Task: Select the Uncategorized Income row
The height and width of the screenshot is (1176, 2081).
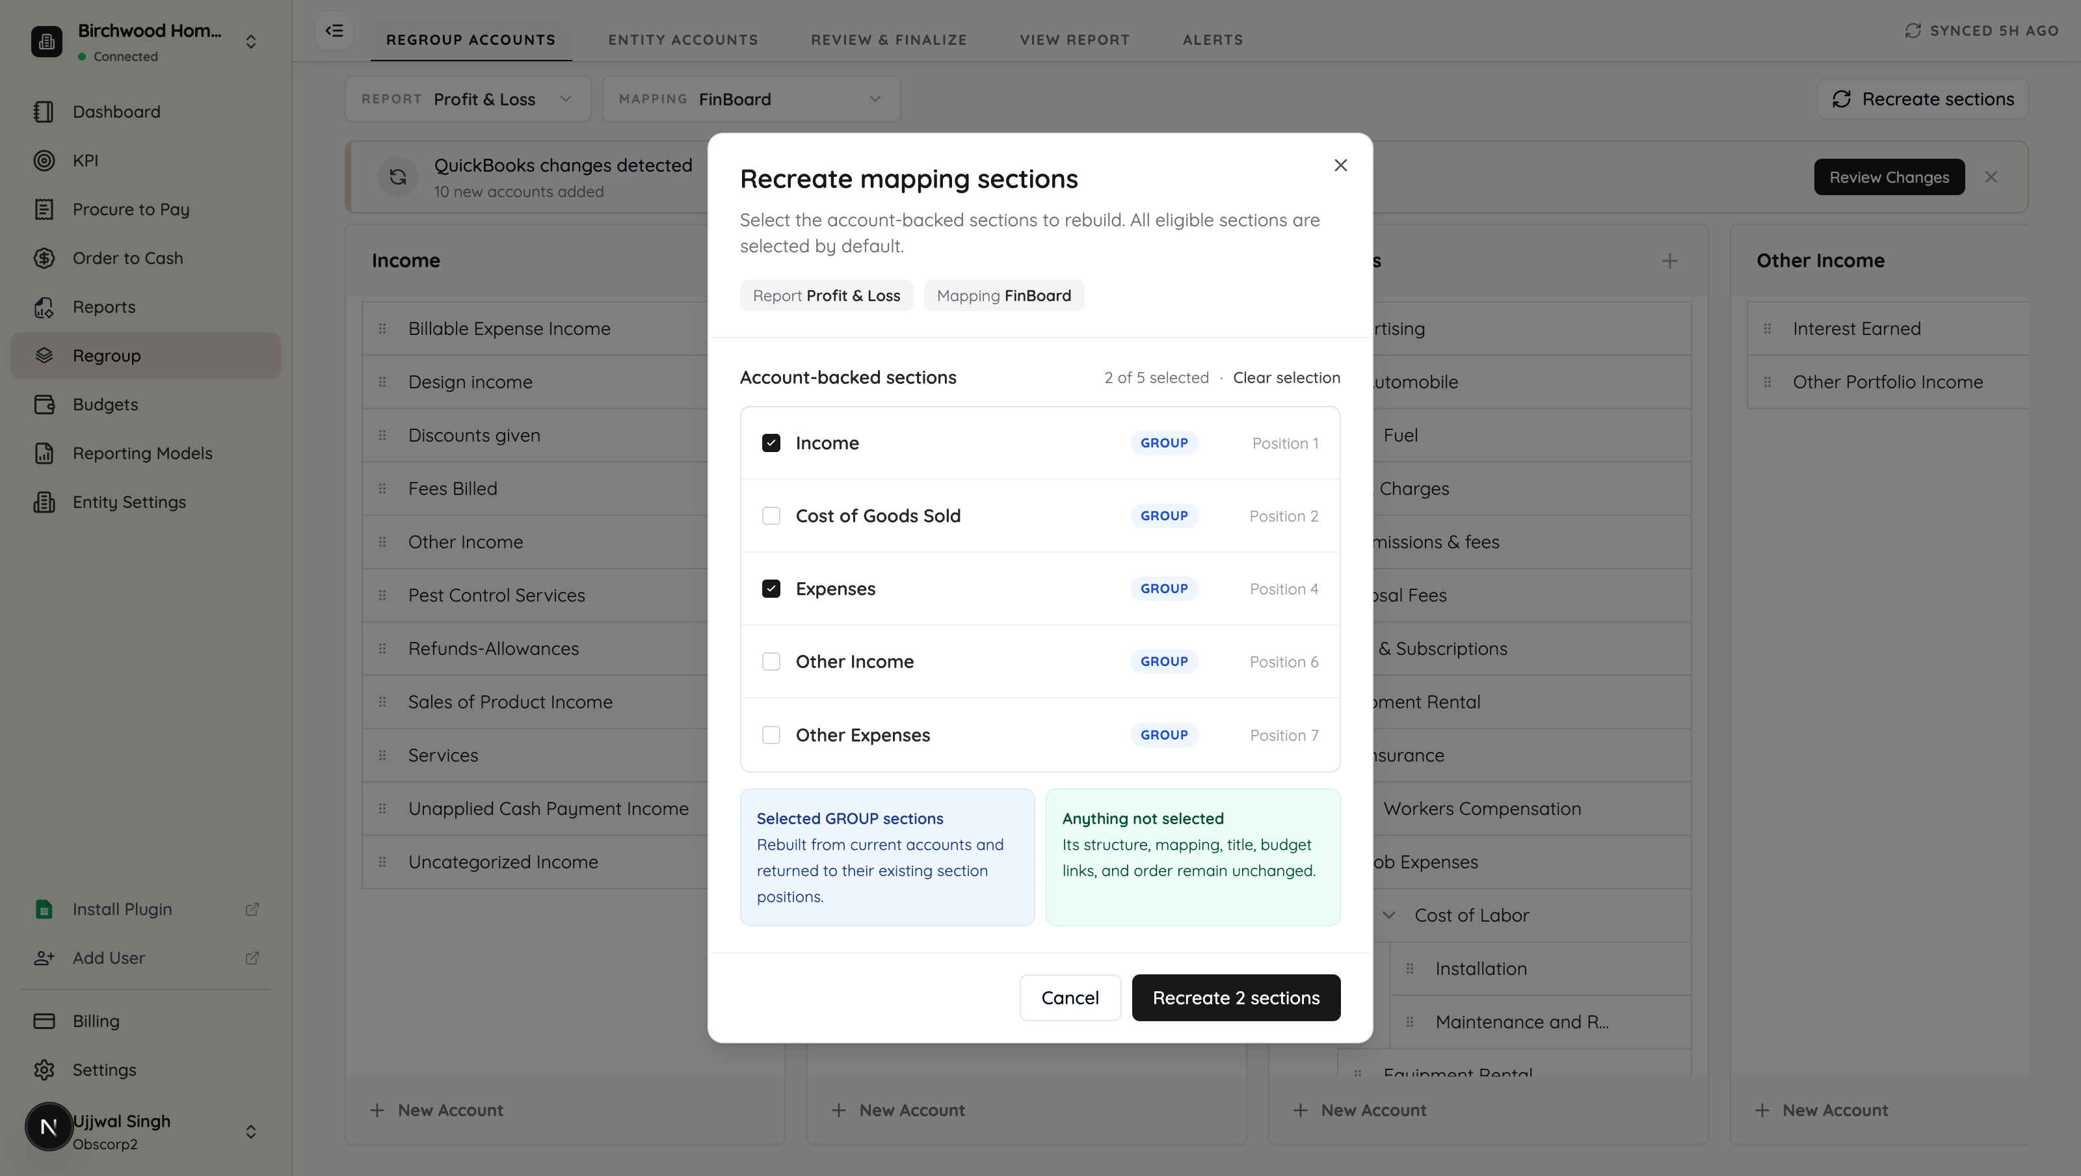Action: point(535,862)
